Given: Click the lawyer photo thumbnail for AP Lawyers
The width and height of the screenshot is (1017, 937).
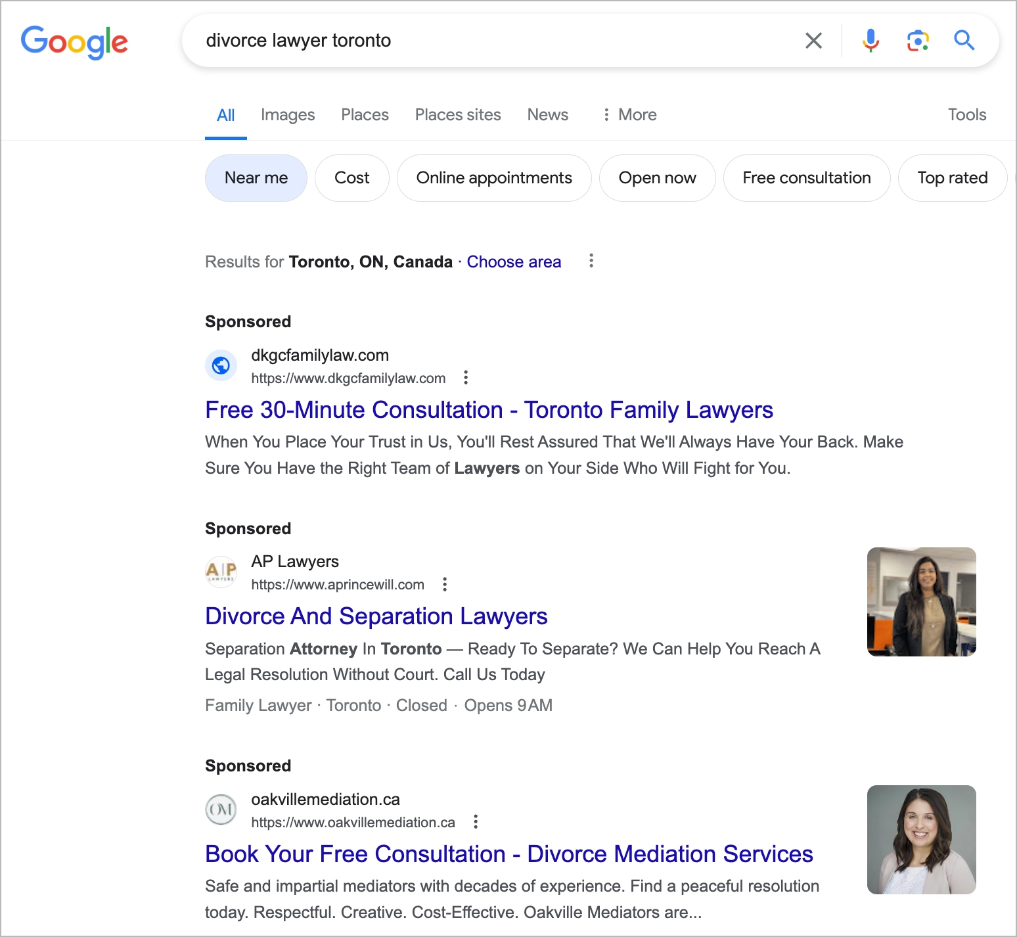Looking at the screenshot, I should (921, 601).
